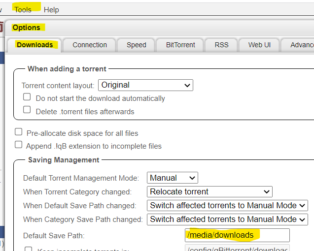
Task: Select the Downloads tab
Action: (35, 45)
